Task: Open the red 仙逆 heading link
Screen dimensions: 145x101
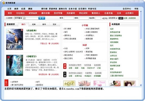Action: pos(85,45)
